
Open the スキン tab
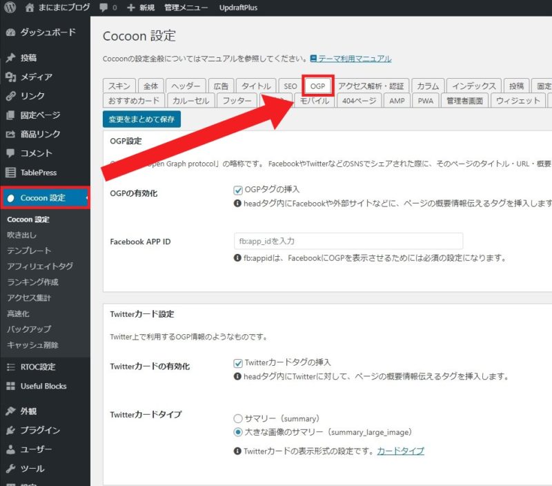tap(119, 86)
